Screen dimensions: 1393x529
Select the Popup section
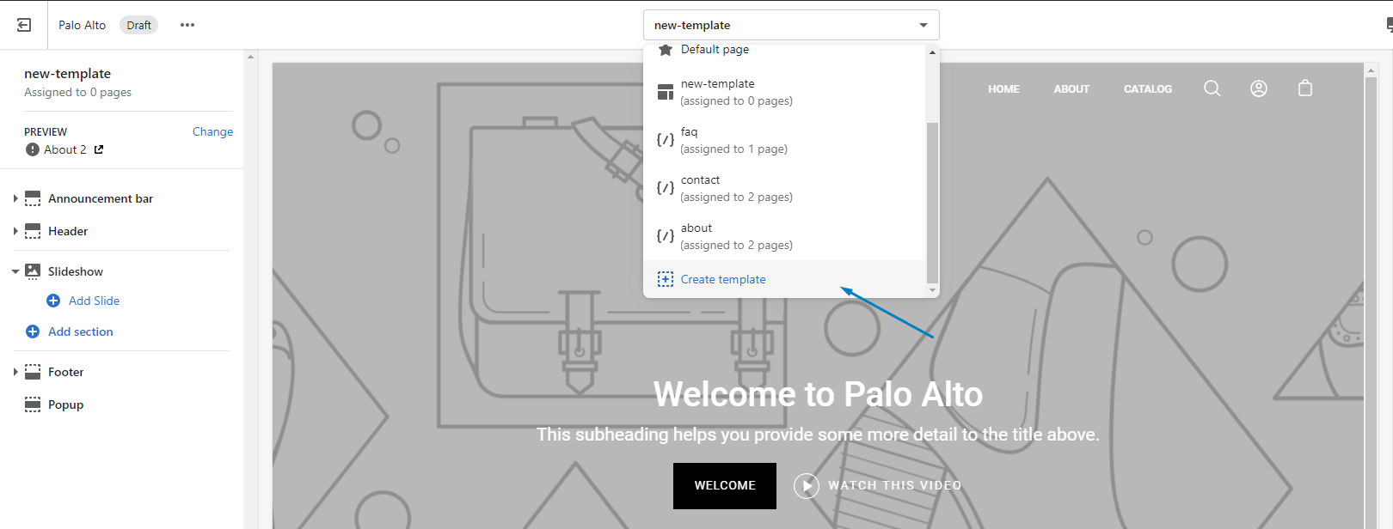[66, 404]
